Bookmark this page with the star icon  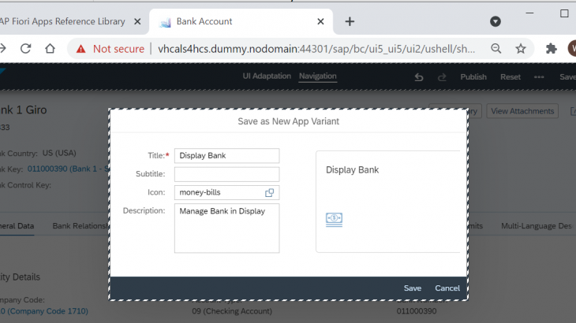pos(521,48)
